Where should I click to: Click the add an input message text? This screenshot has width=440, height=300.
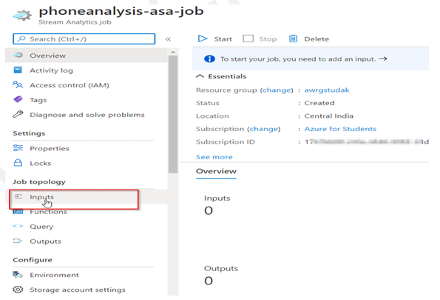click(298, 59)
